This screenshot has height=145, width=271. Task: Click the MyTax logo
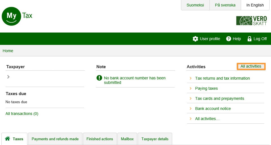coord(17,16)
